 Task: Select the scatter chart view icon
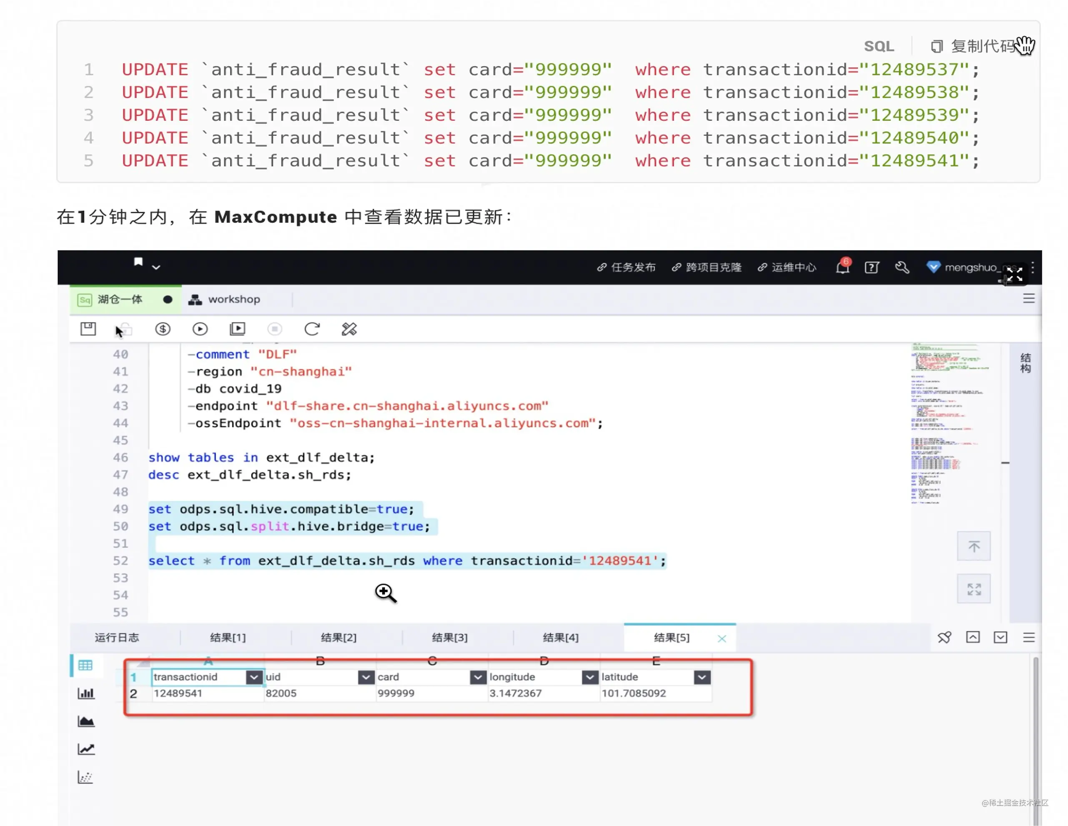[x=85, y=777]
